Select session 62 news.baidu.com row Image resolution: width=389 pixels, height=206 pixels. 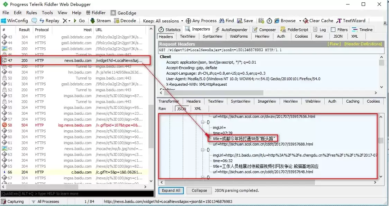click(74, 149)
